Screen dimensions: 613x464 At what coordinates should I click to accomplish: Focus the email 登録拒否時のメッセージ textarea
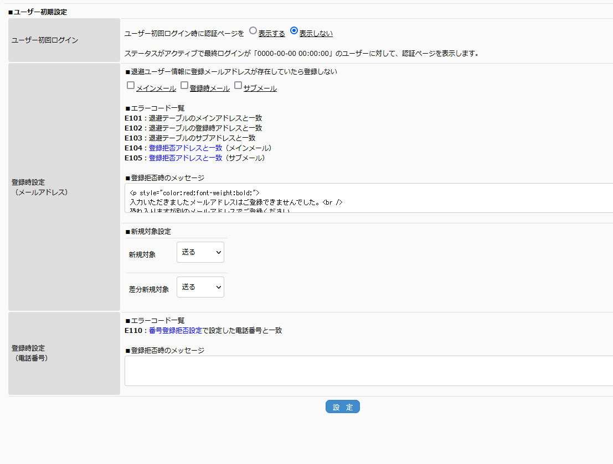click(368, 198)
